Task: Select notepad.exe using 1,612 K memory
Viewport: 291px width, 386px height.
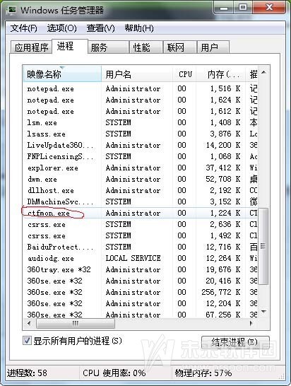Action: pos(141,111)
